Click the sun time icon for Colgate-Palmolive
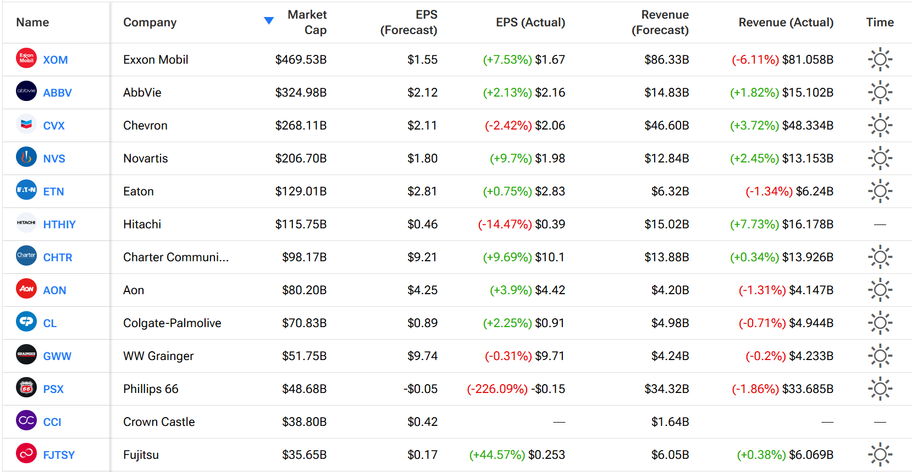 click(x=880, y=323)
